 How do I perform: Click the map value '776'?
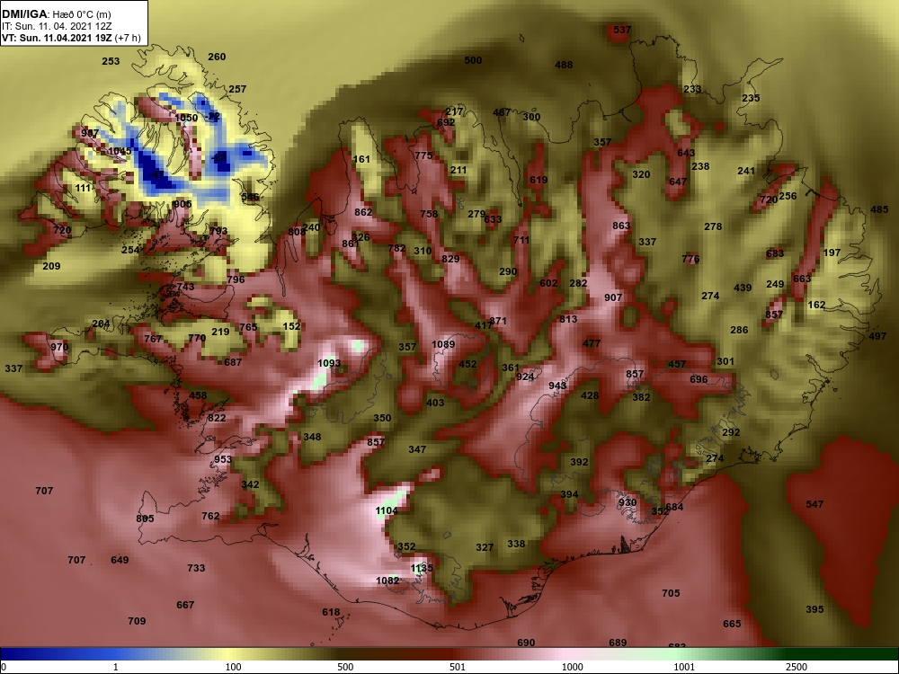[690, 259]
